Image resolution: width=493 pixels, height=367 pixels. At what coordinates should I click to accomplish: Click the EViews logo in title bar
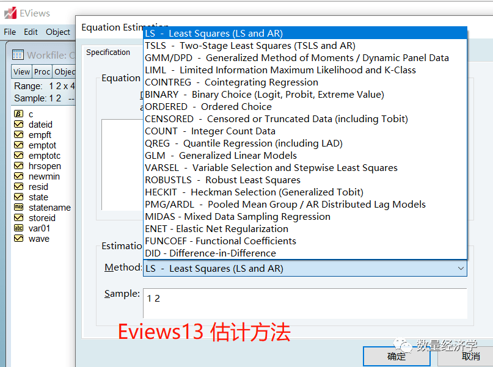11,12
